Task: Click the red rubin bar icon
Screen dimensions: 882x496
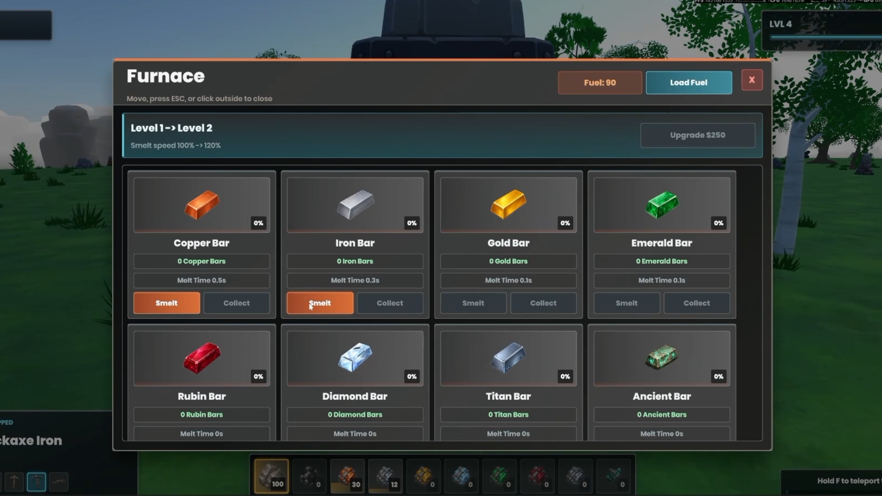Action: coord(202,358)
